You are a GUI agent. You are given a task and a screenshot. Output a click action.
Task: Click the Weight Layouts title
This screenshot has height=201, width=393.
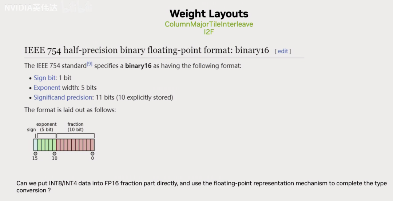click(x=209, y=13)
